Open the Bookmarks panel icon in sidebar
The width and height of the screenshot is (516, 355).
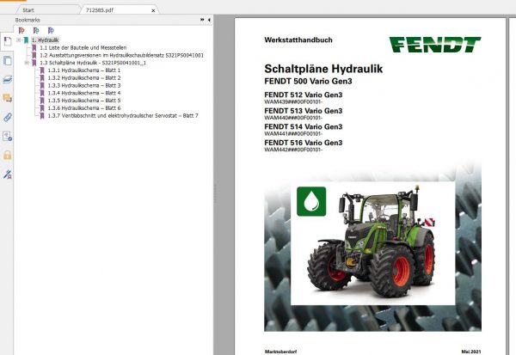(x=7, y=42)
